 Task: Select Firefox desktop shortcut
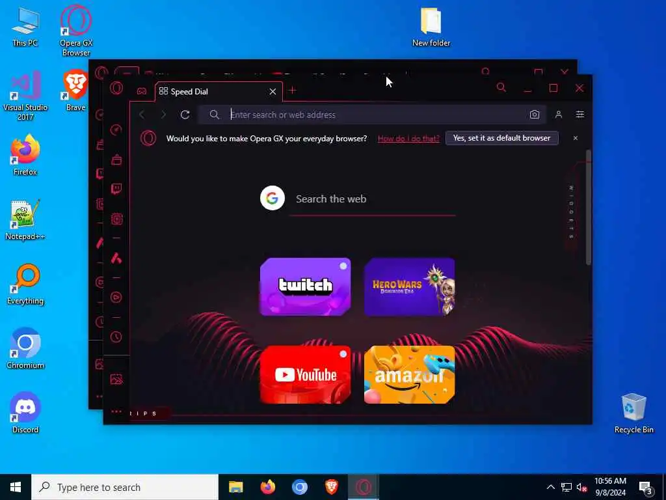coord(25,155)
